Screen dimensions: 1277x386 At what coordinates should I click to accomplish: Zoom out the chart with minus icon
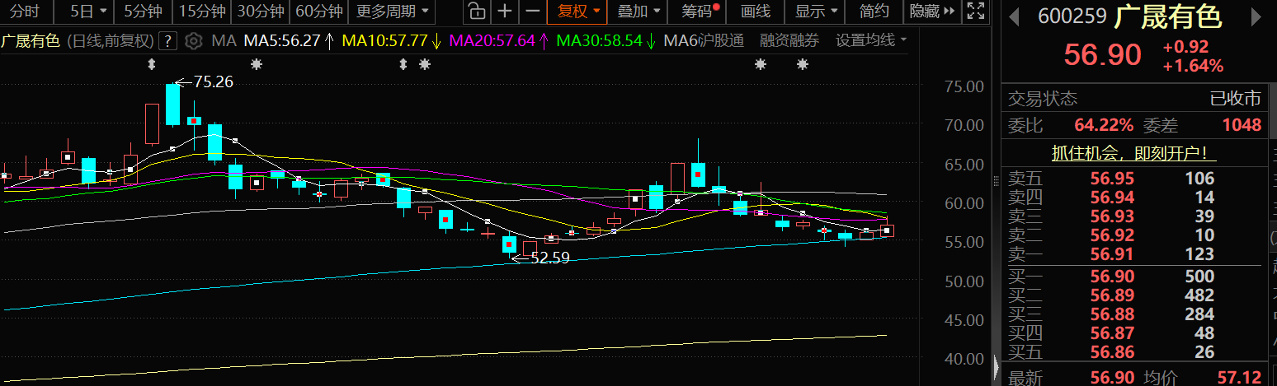pos(533,12)
